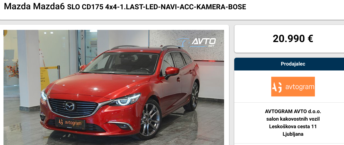Viewport: 344px width, 145px height.
Task: Open the orange avtogram seller logo
Action: pos(293,87)
